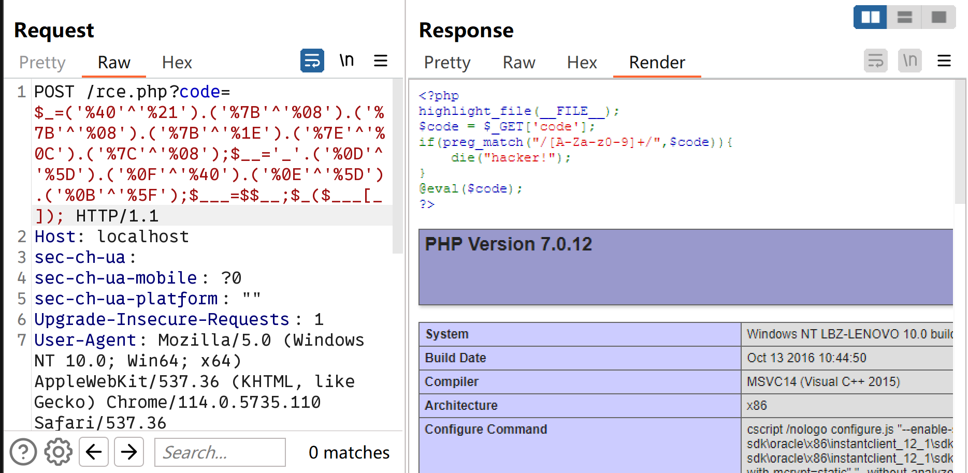The image size is (968, 473).
Task: Click the 'Compiler' row label
Action: (x=452, y=382)
